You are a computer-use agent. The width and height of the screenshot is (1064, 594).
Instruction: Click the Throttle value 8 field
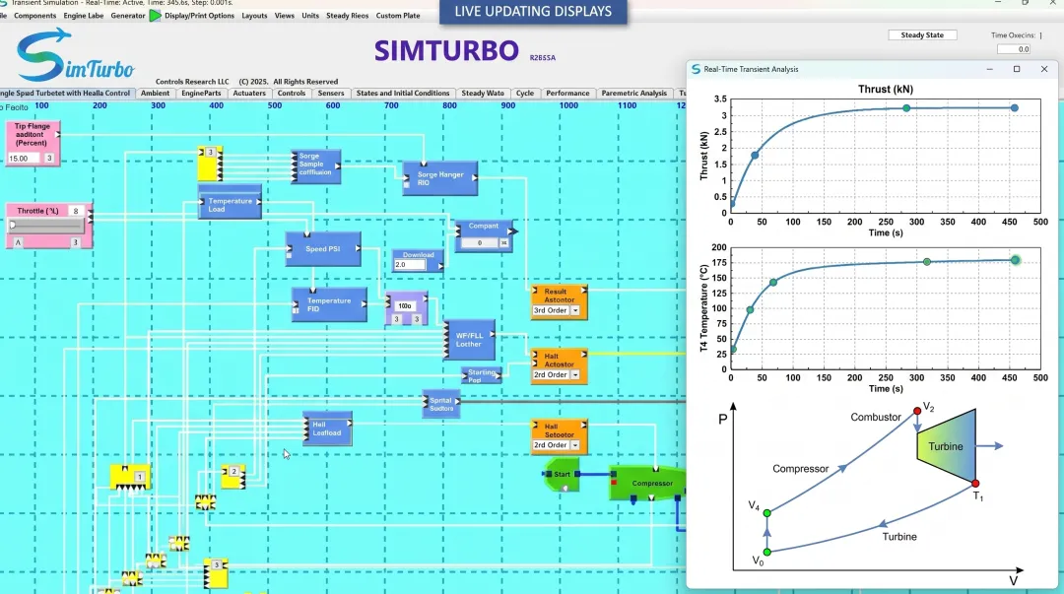coord(76,211)
